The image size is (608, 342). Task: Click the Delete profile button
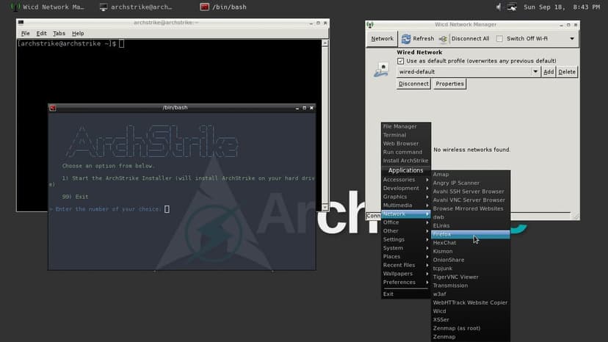click(567, 72)
